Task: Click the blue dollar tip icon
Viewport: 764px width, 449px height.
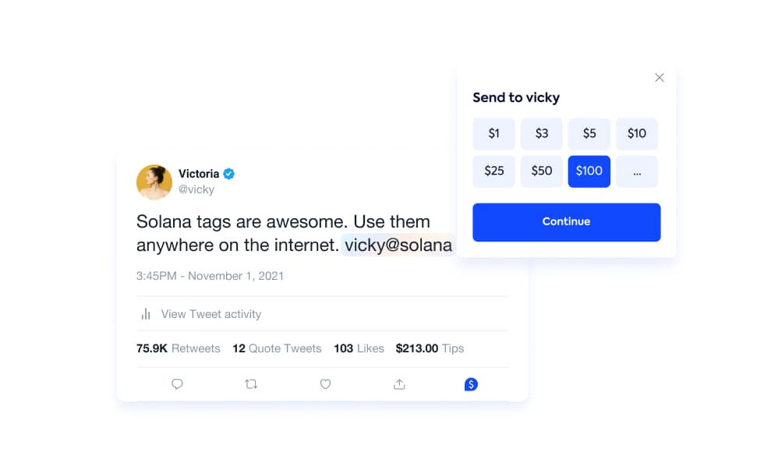Action: pyautogui.click(x=471, y=384)
